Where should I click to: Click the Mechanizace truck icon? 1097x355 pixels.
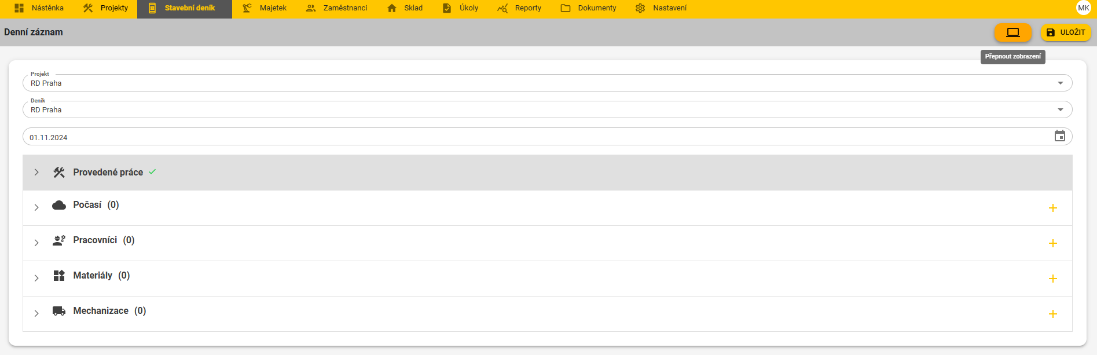tap(59, 311)
